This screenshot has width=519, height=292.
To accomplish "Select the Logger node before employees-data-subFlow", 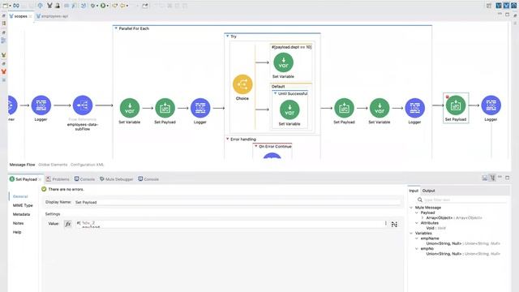I will [41, 105].
